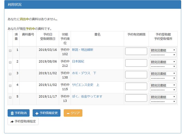
Task: Mark the checkbox for サピエンス全史 上
Action: (x=10, y=86)
